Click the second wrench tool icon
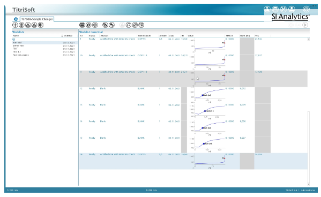Image resolution: width=321 pixels, height=197 pixels. [111, 25]
